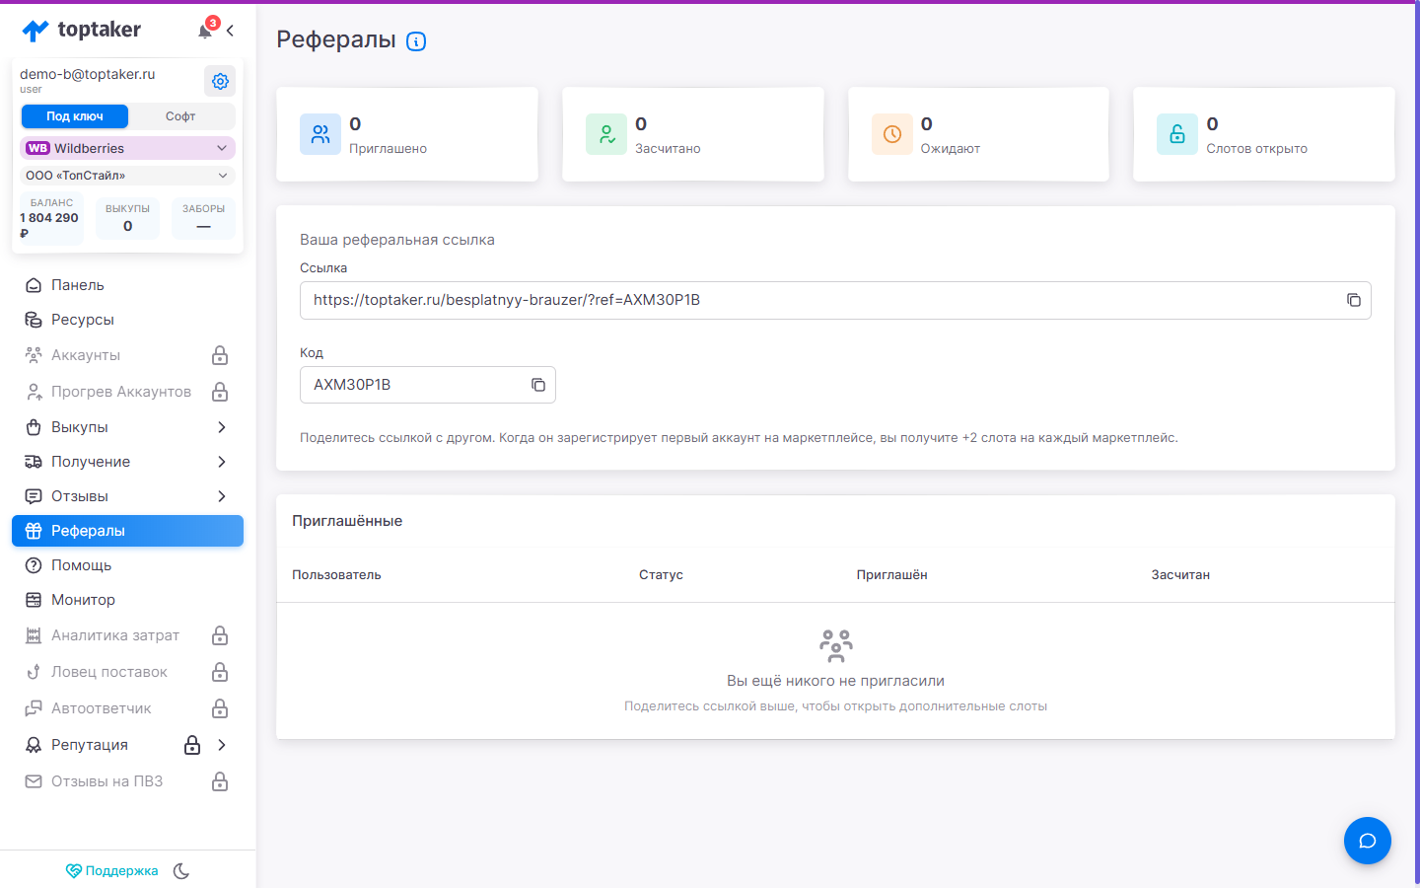Click the Выкупы counter tile
Viewport: 1420px width, 888px height.
127,218
